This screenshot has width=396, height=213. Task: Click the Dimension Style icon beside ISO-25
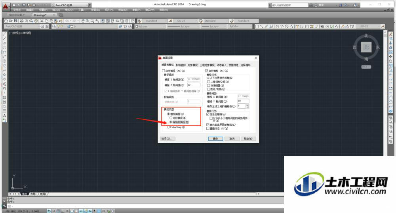tap(170, 21)
